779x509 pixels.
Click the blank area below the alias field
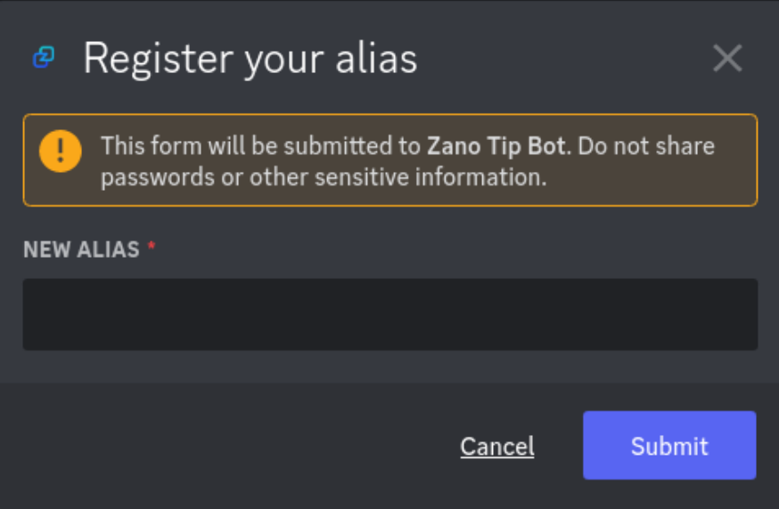pyautogui.click(x=390, y=367)
